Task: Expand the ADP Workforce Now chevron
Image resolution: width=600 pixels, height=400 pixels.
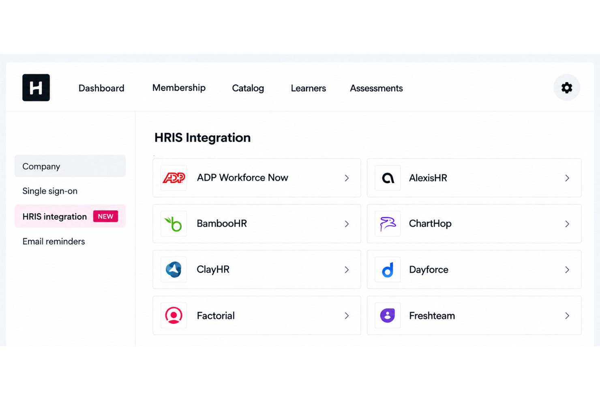Action: 347,178
